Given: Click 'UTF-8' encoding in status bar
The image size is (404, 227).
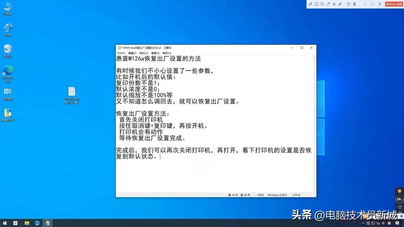Looking at the screenshot, I should (296, 195).
